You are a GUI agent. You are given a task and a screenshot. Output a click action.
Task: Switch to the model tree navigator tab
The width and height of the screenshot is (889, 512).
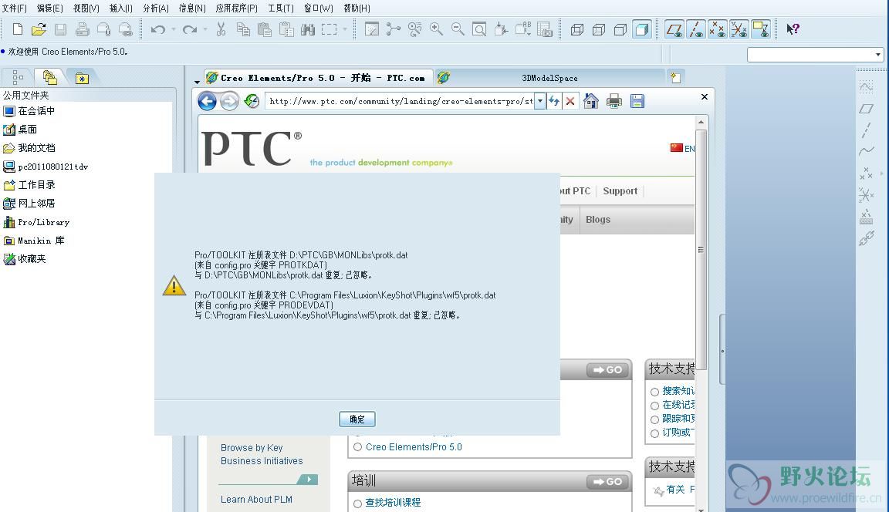[x=18, y=78]
